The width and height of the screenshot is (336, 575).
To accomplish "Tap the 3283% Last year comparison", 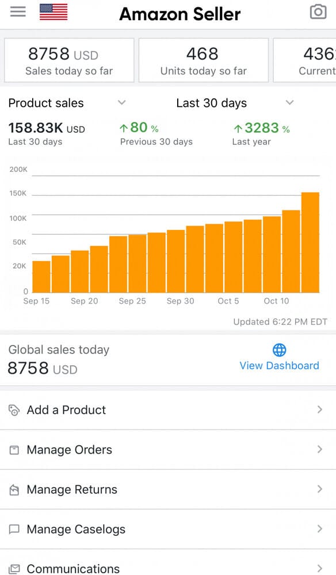I will 261,134.
